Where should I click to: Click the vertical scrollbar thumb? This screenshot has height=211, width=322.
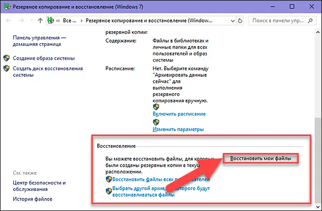tap(318, 160)
